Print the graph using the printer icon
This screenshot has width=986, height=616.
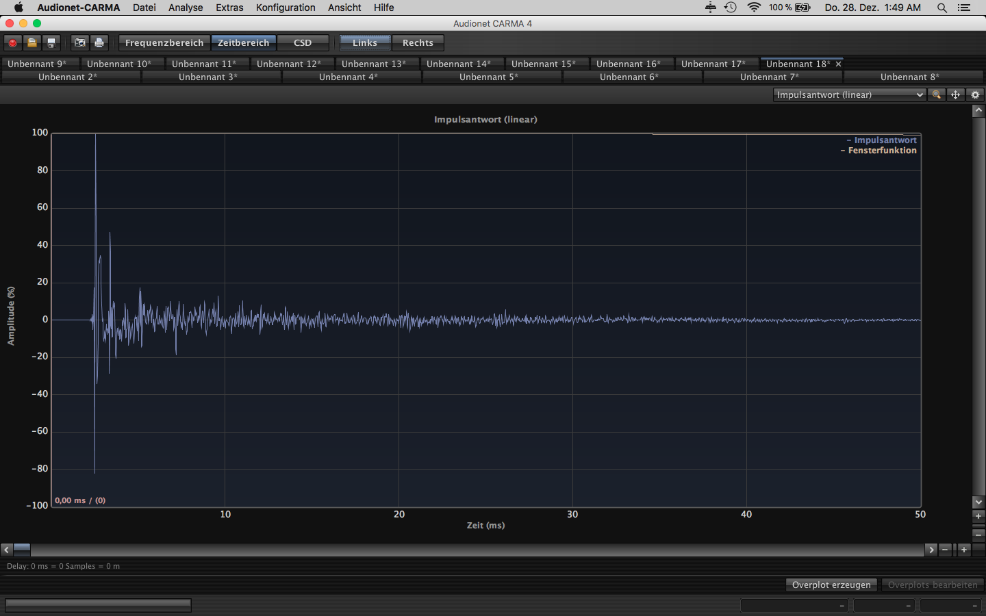coord(99,42)
